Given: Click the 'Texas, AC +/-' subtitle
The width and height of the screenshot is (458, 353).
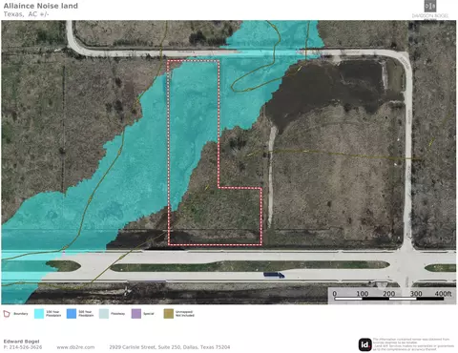Looking at the screenshot, I should click(26, 14).
